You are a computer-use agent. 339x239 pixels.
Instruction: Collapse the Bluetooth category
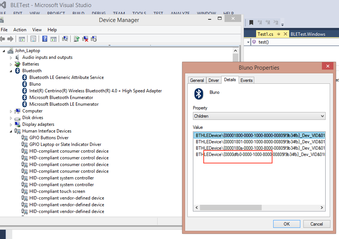11,71
